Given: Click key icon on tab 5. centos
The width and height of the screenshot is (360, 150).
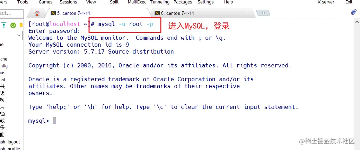Looking at the screenshot, I should [53, 13].
